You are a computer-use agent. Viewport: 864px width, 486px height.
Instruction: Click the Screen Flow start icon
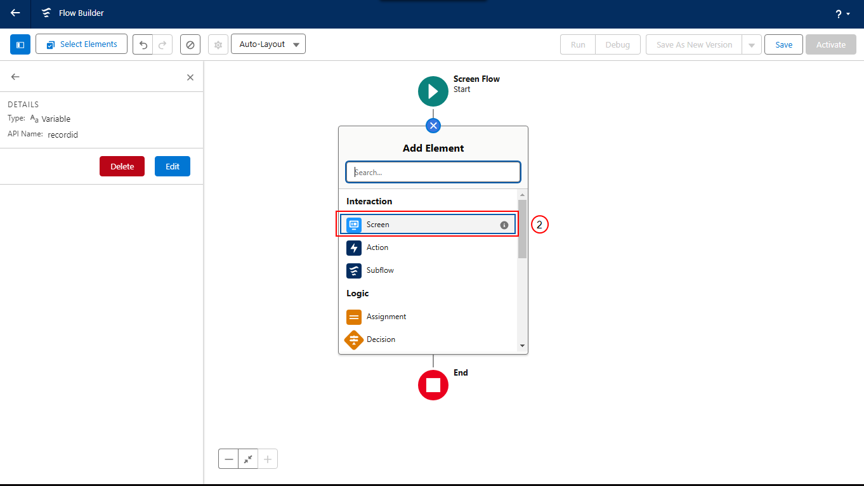pos(433,91)
